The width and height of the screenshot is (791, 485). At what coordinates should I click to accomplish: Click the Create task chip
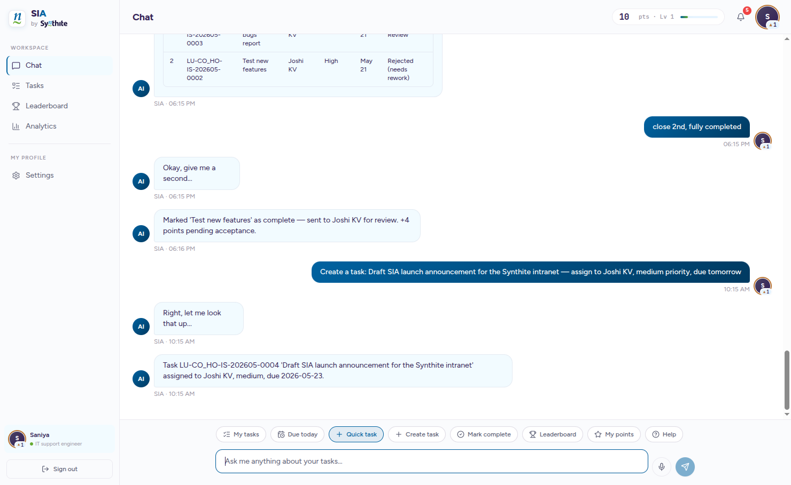pyautogui.click(x=417, y=434)
